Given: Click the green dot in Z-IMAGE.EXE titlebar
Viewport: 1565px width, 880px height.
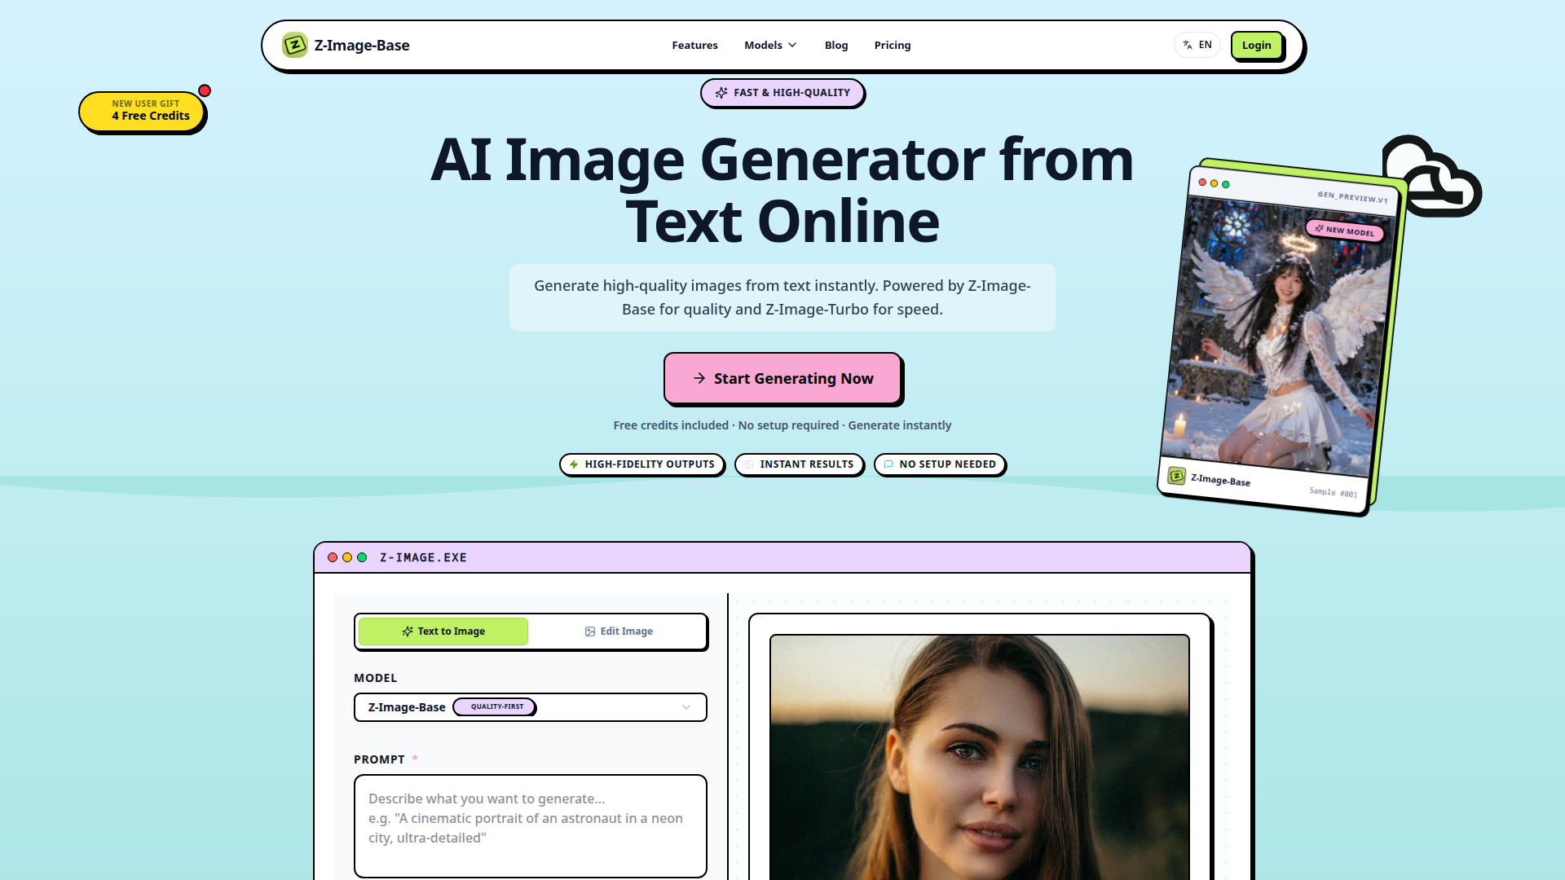Looking at the screenshot, I should (x=362, y=557).
